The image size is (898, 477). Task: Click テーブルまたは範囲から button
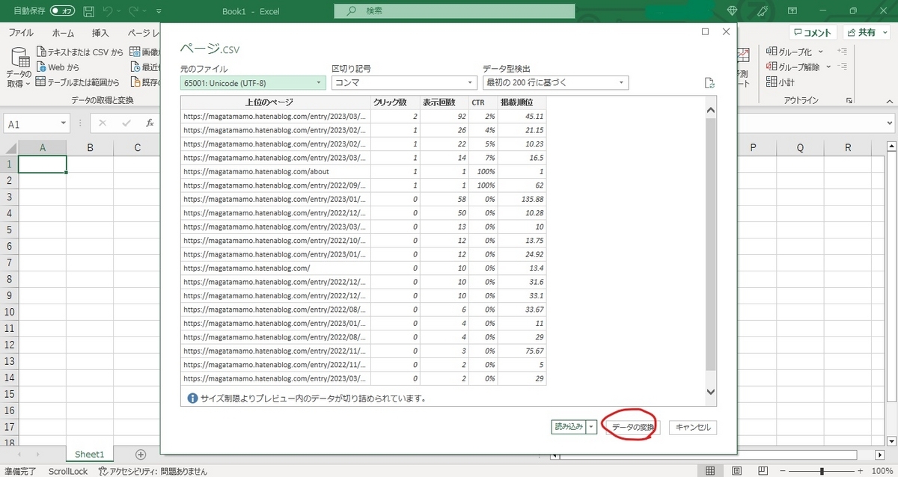(78, 82)
